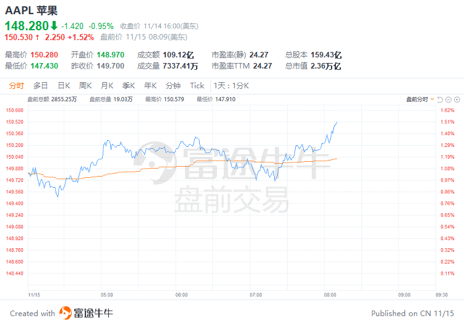Click the chart 最低价 147.910 label
Image resolution: width=464 pixels, height=326 pixels.
pos(216,99)
